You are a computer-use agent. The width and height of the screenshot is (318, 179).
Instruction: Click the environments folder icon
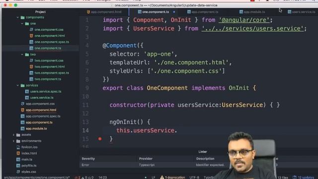[18, 141]
